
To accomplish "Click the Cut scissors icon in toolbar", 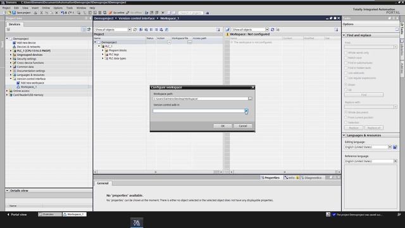I will [41, 13].
